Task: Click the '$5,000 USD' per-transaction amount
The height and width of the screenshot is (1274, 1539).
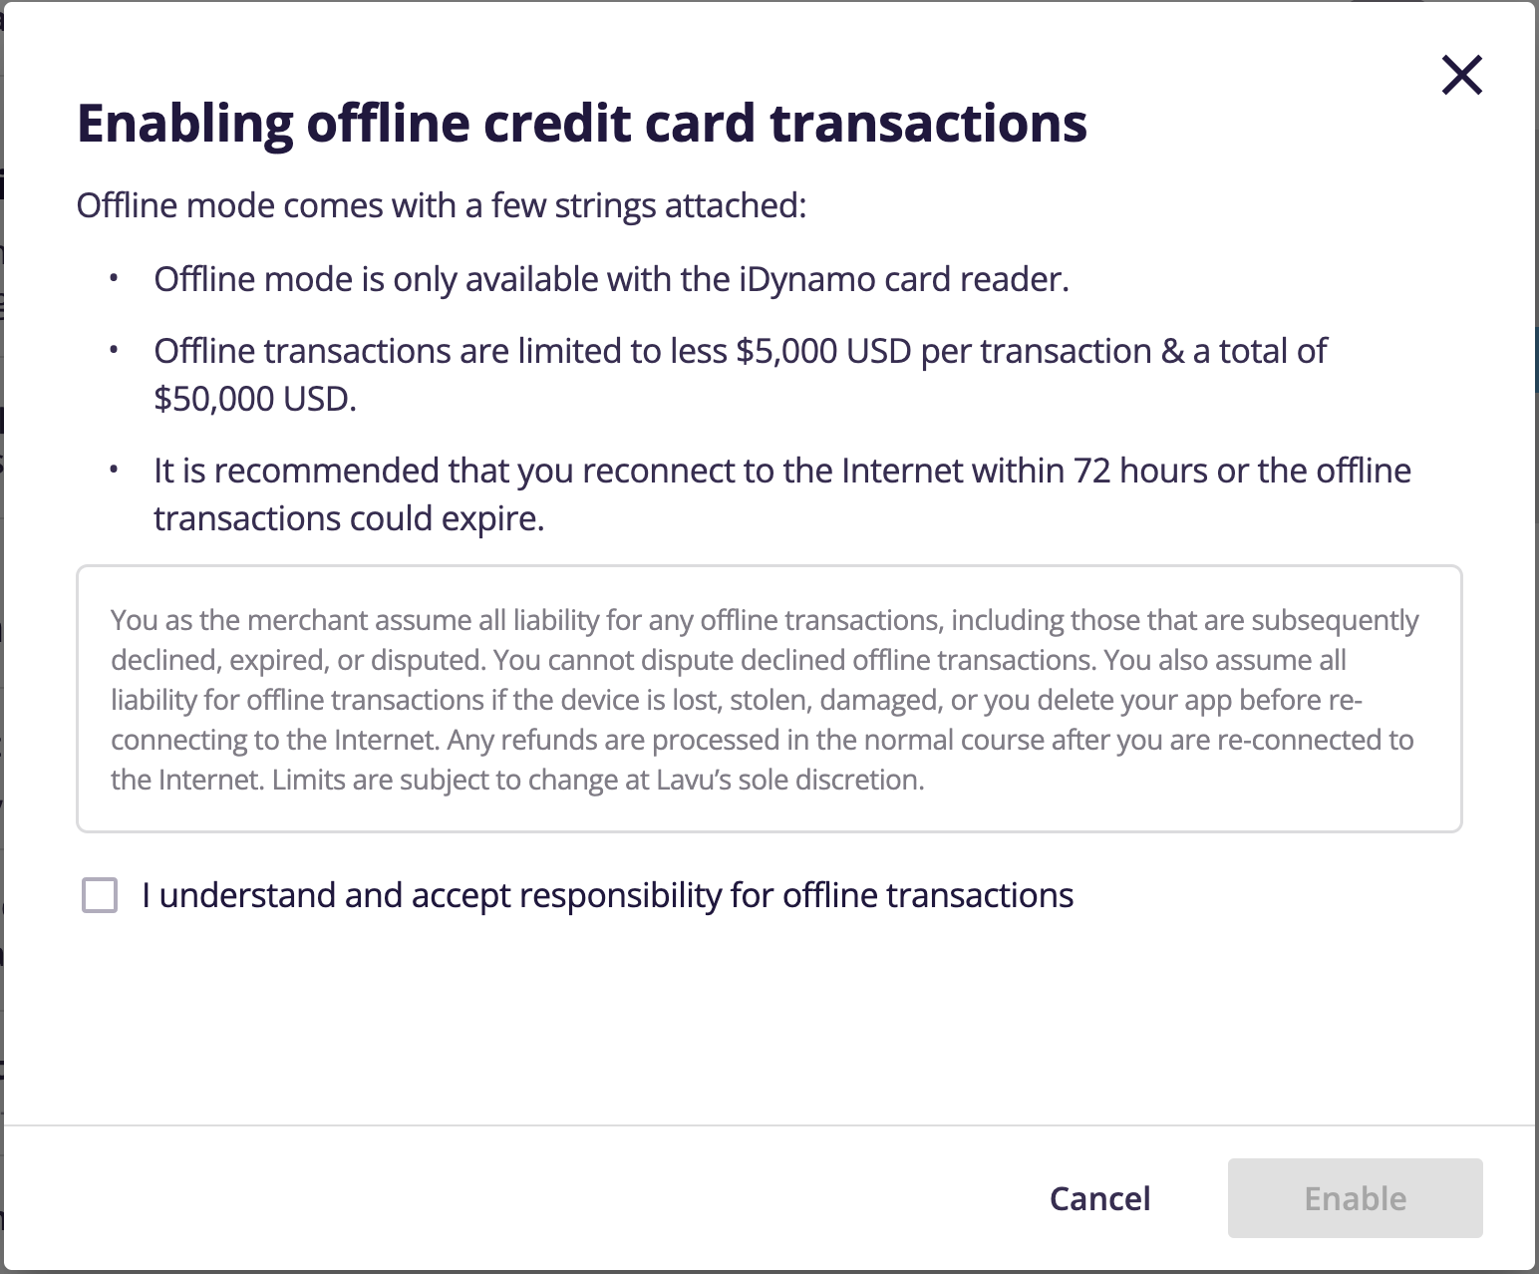Action: point(823,351)
